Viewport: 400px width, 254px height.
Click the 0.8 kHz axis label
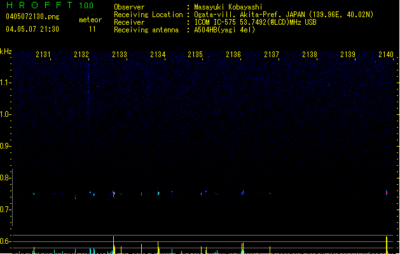click(5, 178)
